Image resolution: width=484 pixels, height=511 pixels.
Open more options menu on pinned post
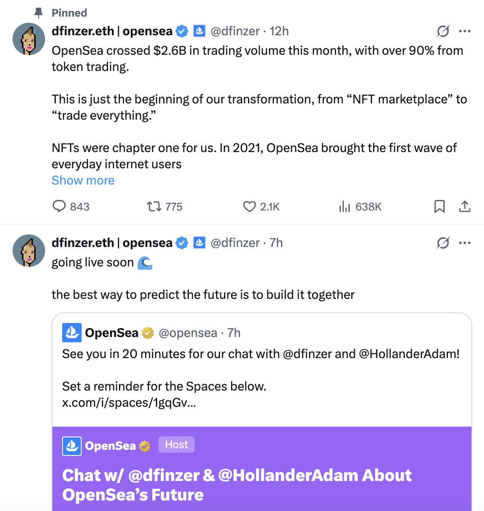pyautogui.click(x=465, y=31)
